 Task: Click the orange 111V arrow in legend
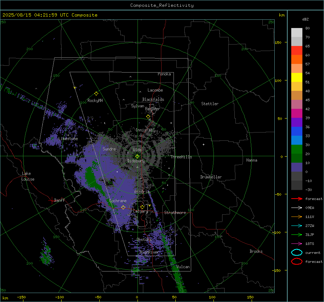pos(297,217)
